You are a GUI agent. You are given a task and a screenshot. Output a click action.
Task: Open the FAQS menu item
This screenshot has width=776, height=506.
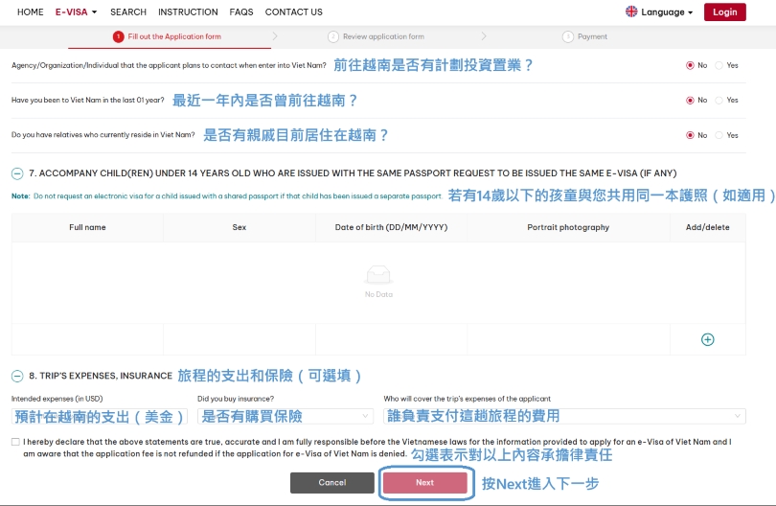241,11
